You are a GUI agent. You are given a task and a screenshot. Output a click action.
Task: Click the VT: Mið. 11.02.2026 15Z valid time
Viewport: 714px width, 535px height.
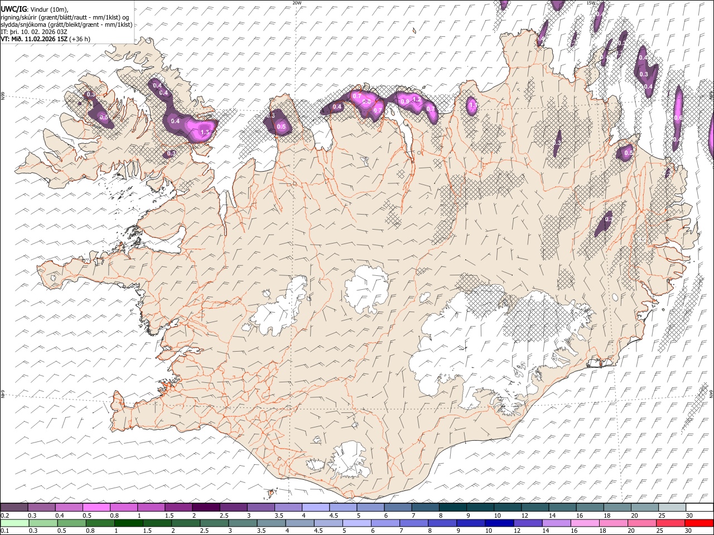(x=34, y=39)
